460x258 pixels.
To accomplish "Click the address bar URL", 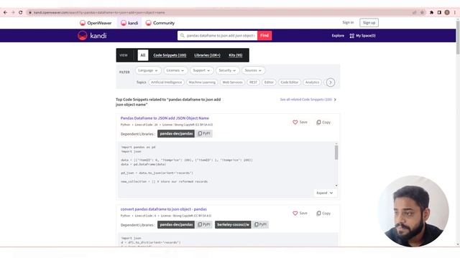I will (99, 13).
